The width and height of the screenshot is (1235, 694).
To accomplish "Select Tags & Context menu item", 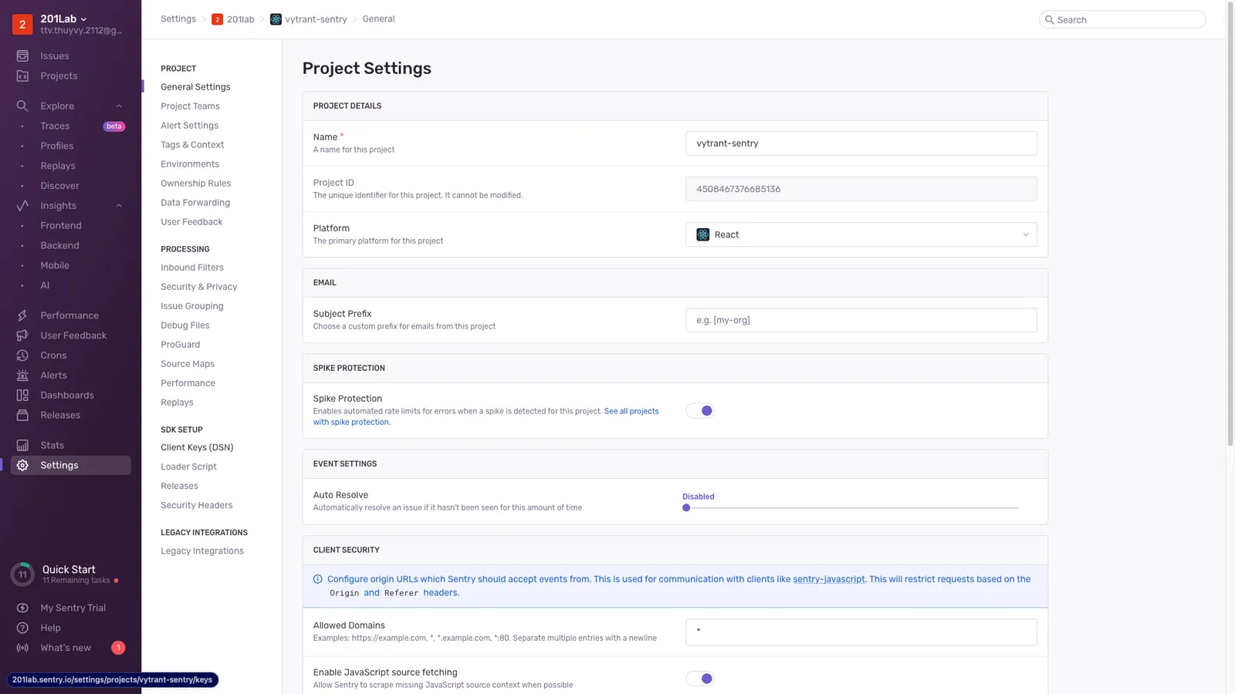I will point(192,145).
